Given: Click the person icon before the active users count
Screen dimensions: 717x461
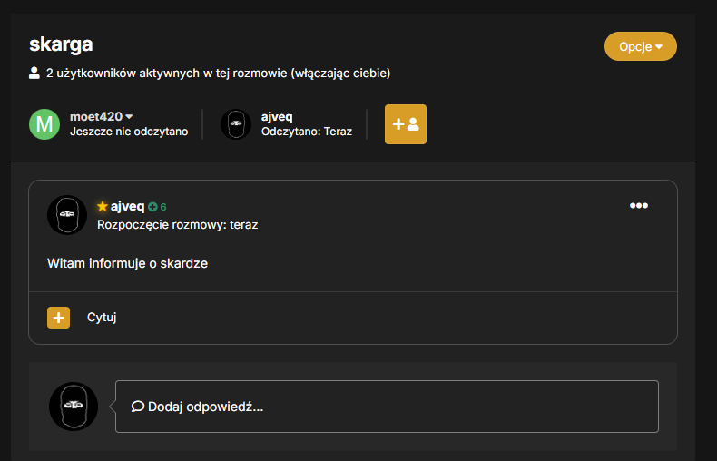Looking at the screenshot, I should pos(34,73).
